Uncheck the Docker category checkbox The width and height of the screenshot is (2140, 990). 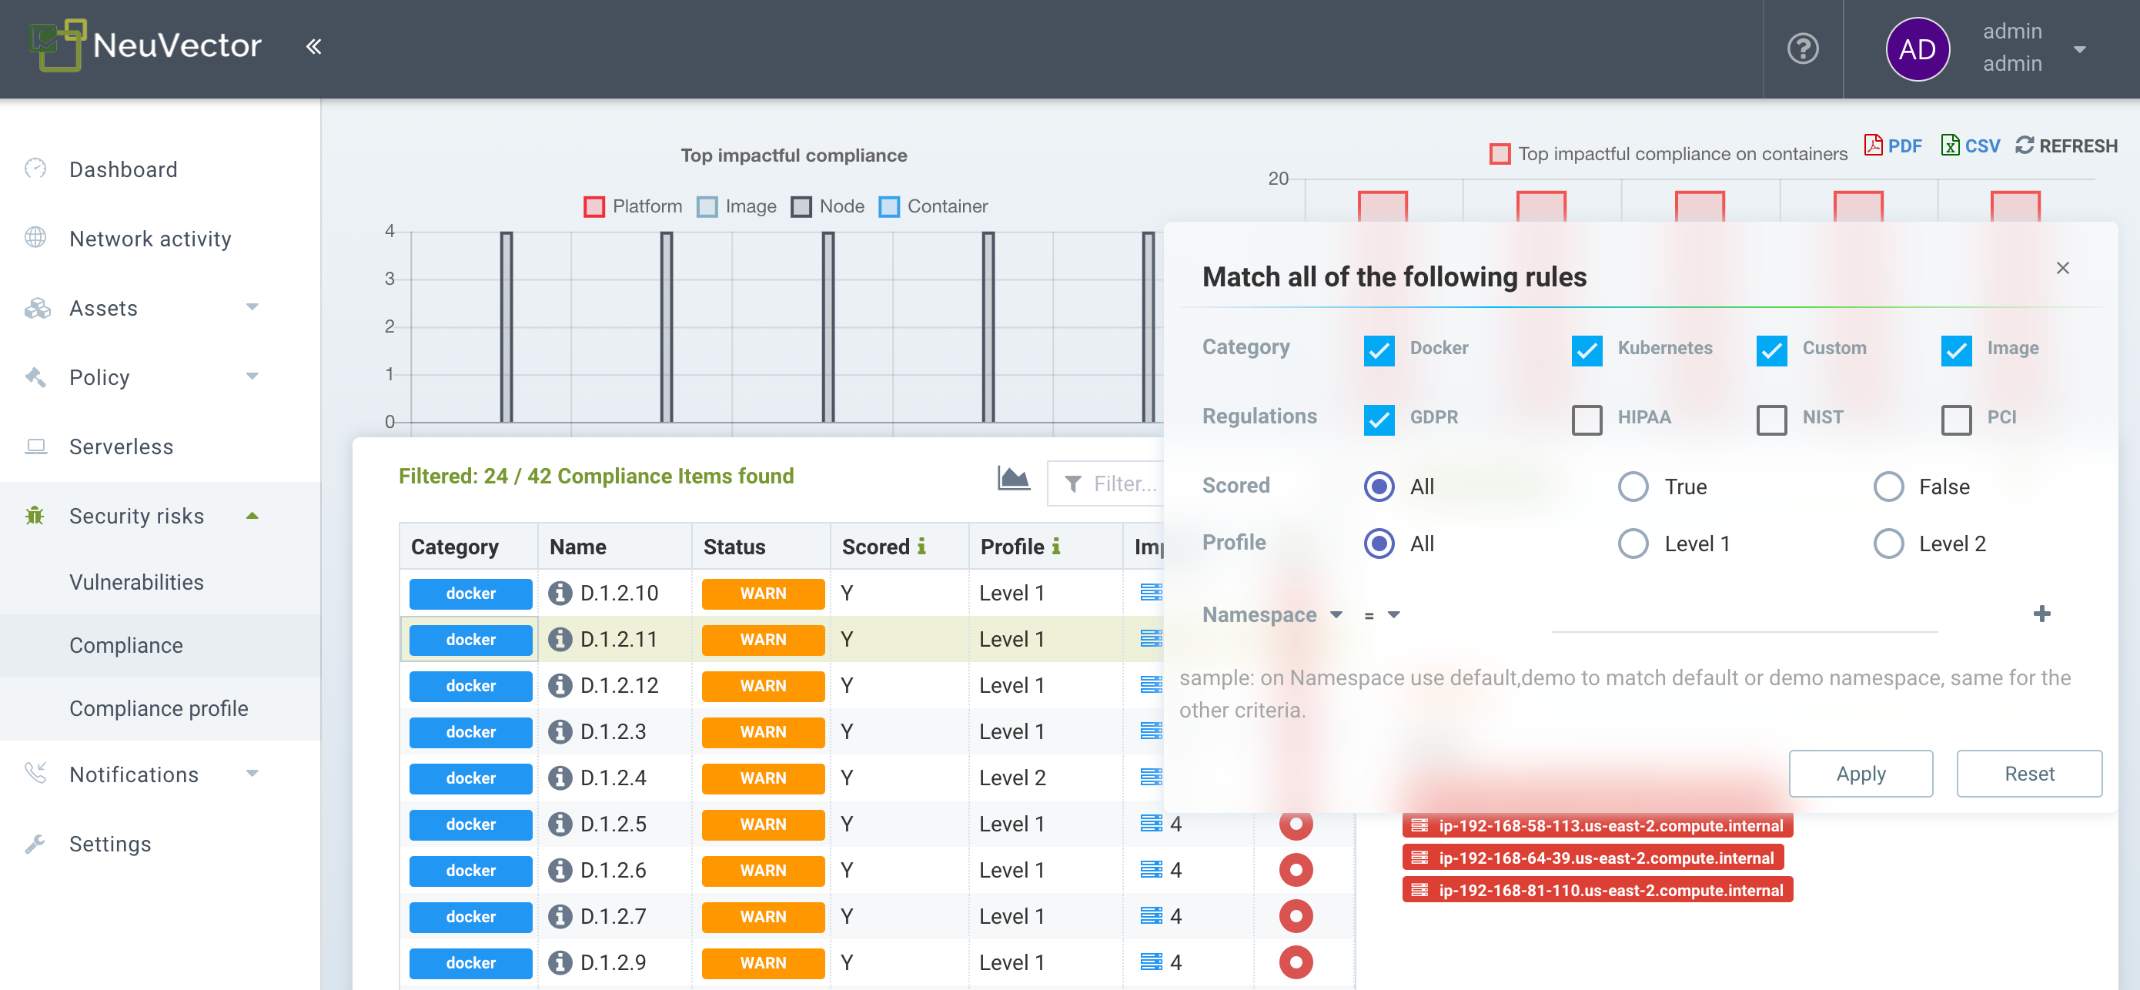1378,350
